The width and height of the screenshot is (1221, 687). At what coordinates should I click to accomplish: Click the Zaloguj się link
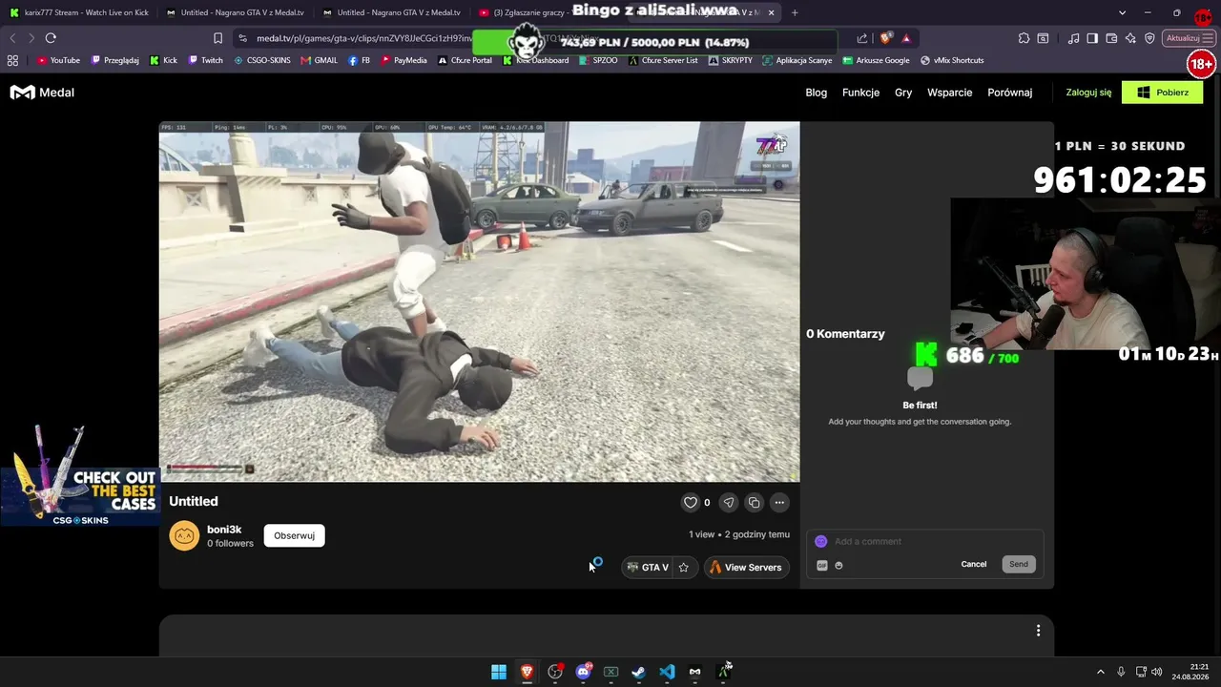coord(1088,93)
